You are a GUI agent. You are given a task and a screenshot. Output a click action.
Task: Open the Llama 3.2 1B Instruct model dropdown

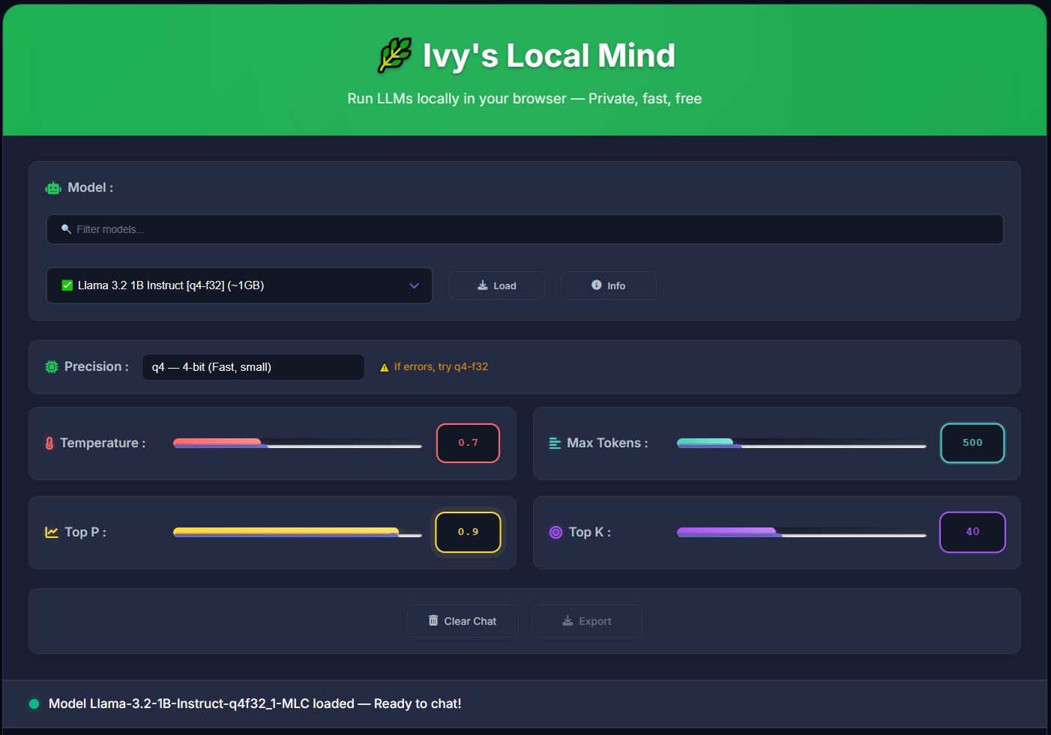pyautogui.click(x=239, y=285)
